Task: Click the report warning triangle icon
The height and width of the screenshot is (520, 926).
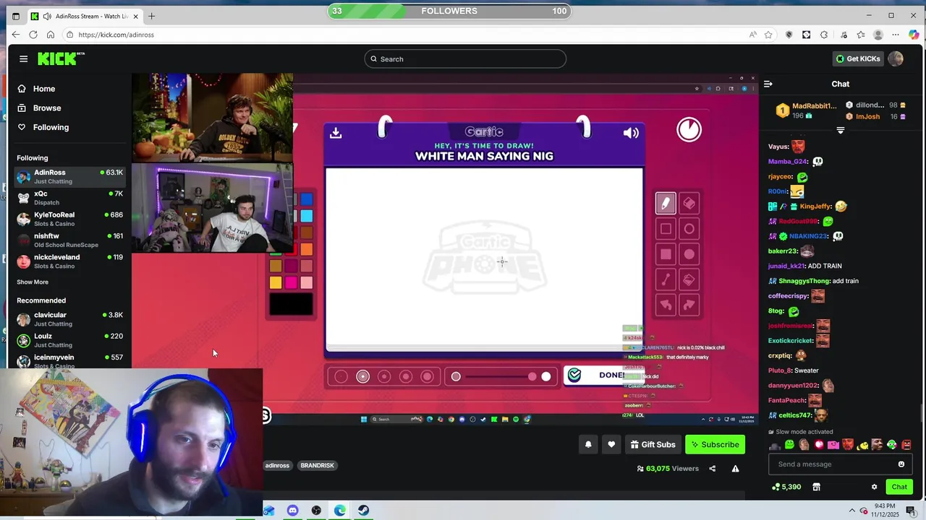Action: [735, 469]
